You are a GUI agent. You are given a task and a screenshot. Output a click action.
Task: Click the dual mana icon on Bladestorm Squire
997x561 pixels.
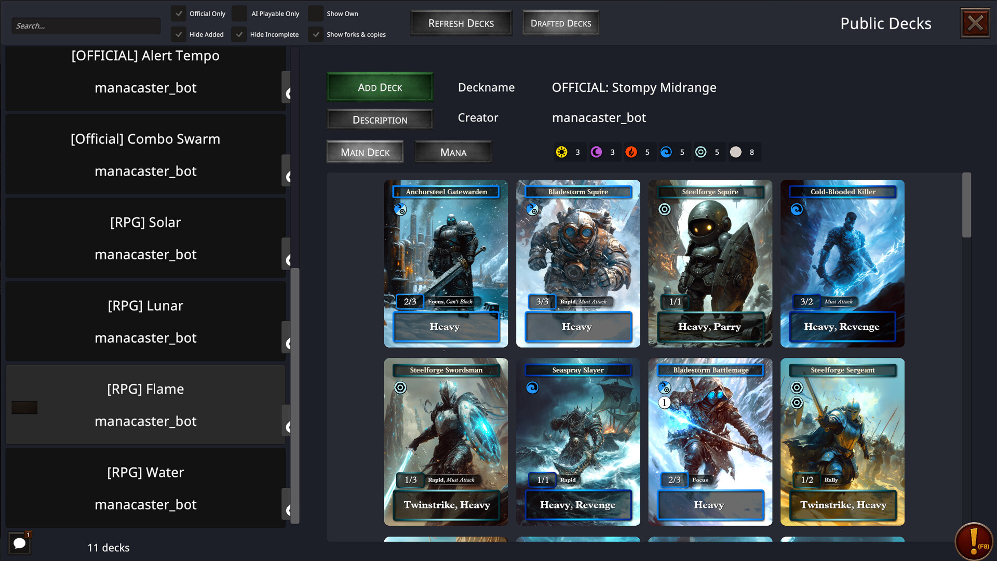coord(532,210)
